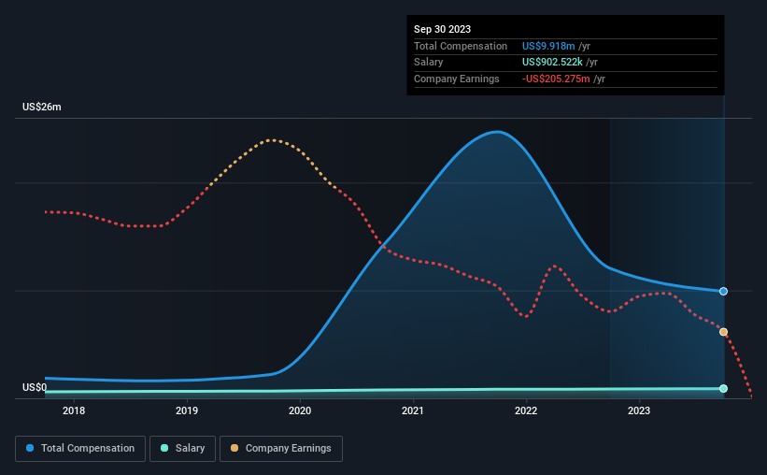
Task: Click the US$26m y-axis label
Action: [x=42, y=107]
